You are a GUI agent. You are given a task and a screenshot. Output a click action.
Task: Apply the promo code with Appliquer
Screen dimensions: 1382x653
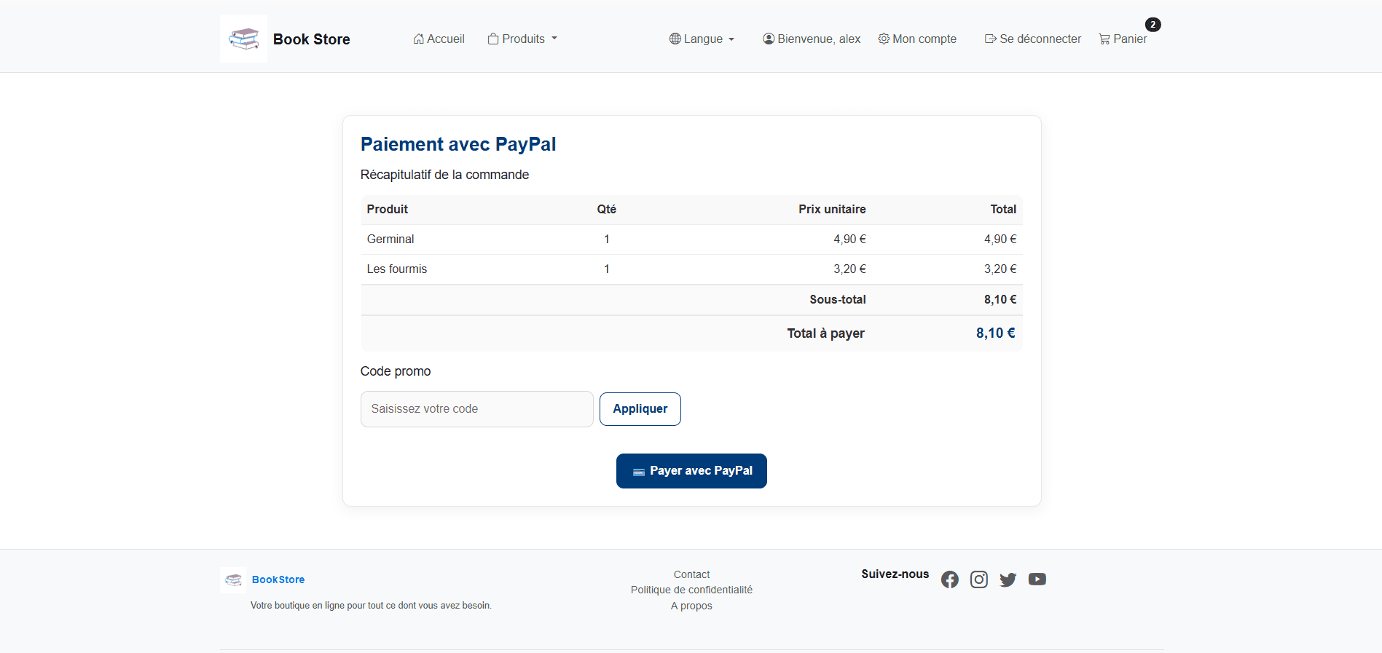pos(640,409)
